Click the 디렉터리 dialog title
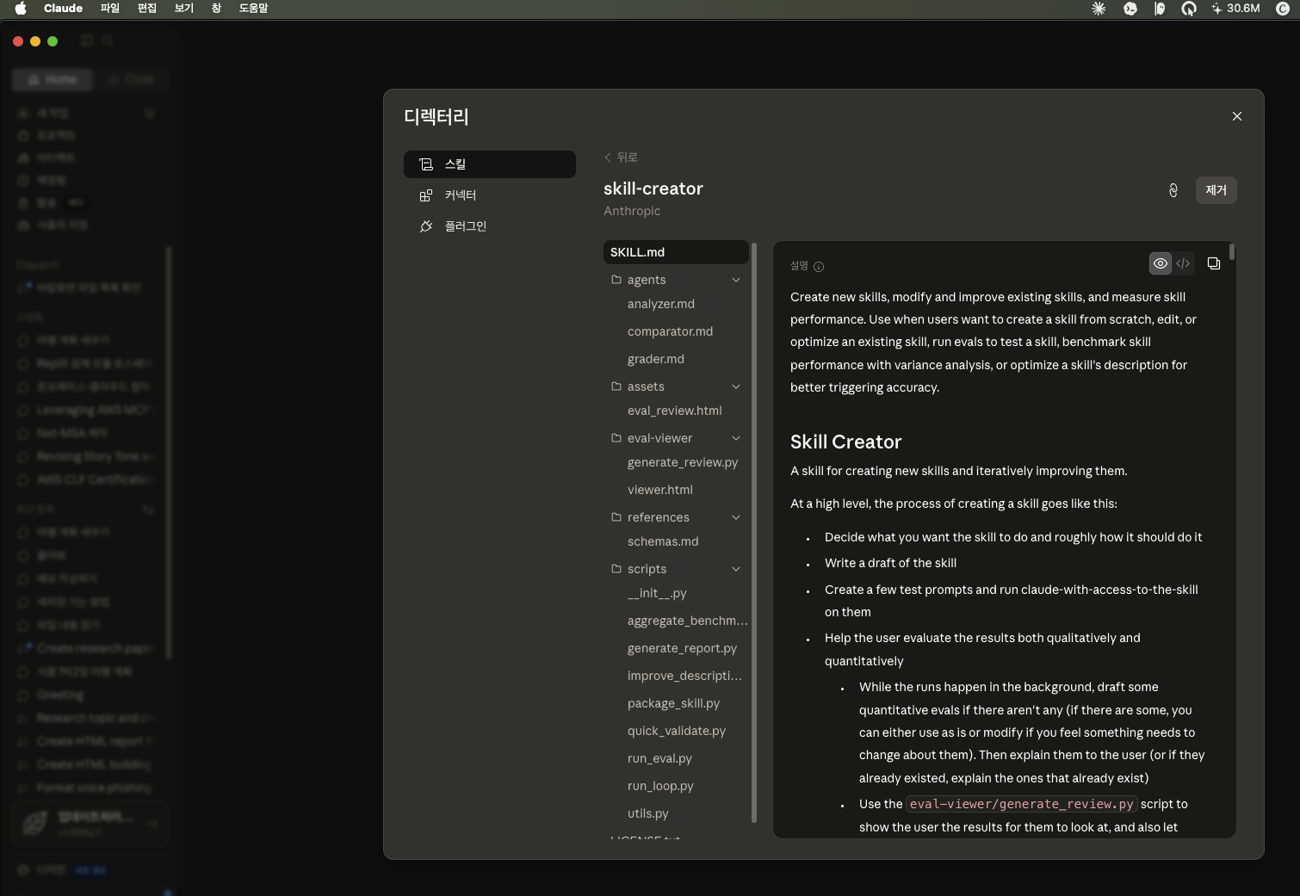Image resolution: width=1300 pixels, height=896 pixels. click(x=436, y=117)
